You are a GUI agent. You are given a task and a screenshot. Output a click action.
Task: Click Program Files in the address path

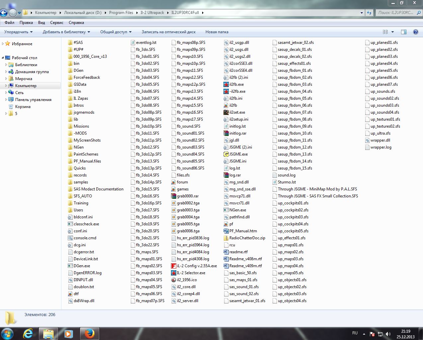click(121, 13)
